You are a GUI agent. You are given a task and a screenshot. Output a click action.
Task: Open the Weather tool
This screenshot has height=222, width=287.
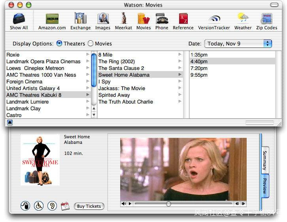[243, 21]
